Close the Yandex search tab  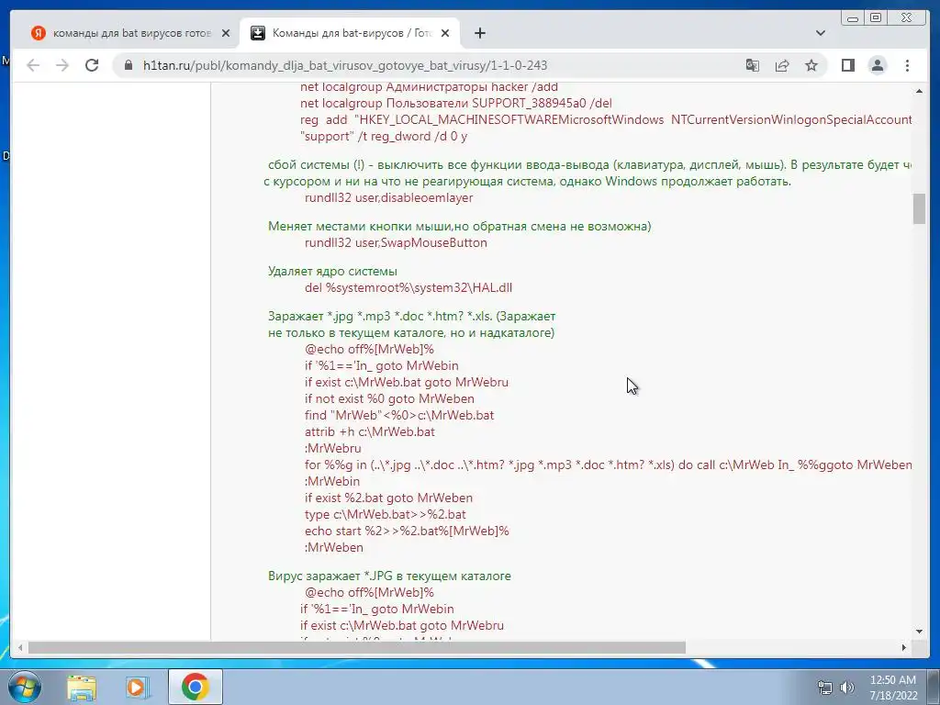(x=226, y=33)
